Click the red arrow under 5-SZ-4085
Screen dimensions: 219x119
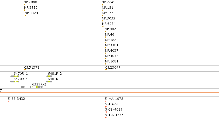[x=106, y=112]
